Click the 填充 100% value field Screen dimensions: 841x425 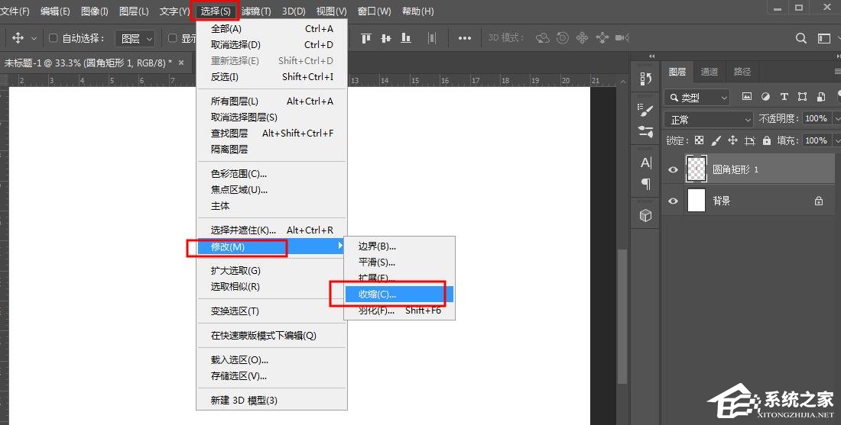[815, 140]
